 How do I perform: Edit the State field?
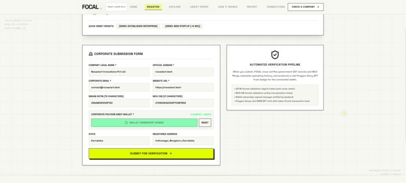point(119,141)
